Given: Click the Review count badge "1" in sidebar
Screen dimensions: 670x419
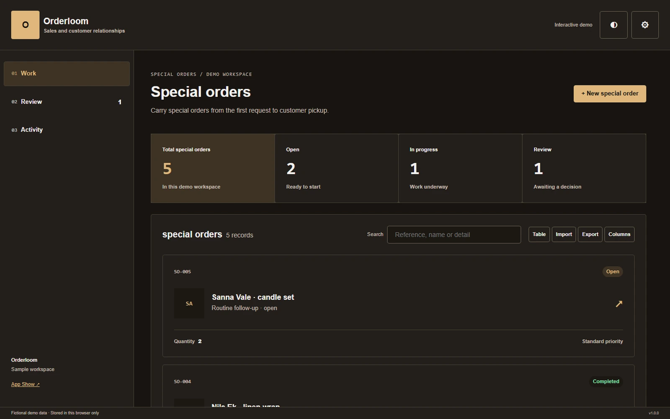Looking at the screenshot, I should click(x=120, y=102).
